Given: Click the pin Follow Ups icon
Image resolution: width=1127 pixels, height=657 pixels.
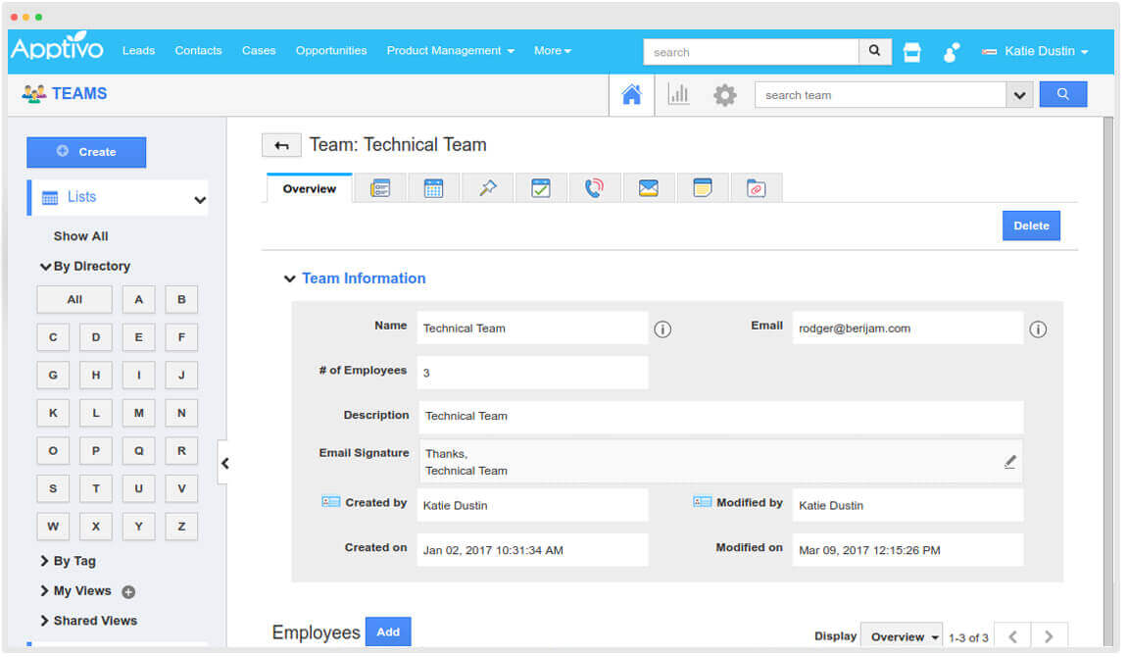Looking at the screenshot, I should point(487,186).
